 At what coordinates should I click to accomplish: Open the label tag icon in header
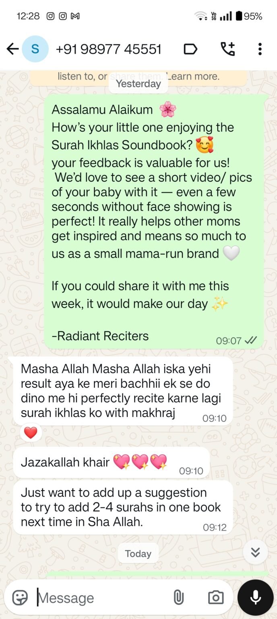pos(190,49)
